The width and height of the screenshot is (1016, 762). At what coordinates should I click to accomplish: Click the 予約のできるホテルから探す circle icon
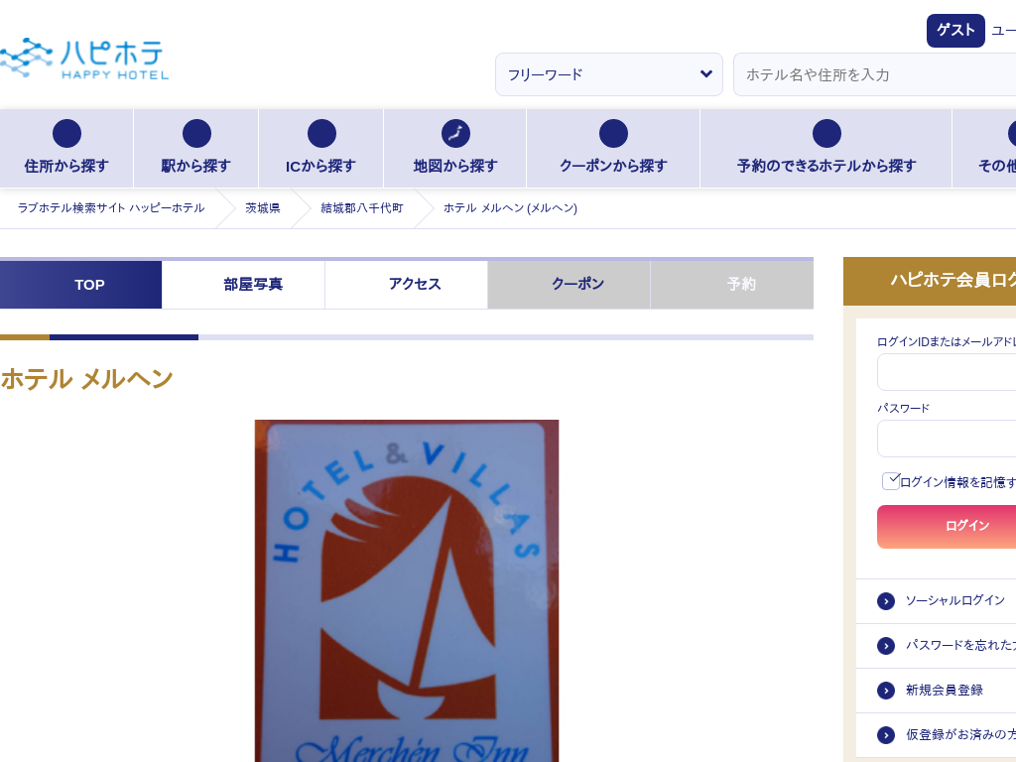pos(826,134)
